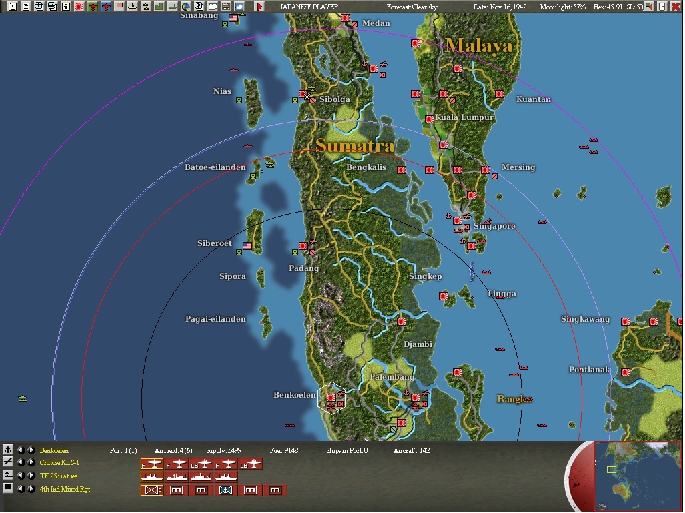Click the 'Palembang' map label
This screenshot has height=513, width=685.
pos(392,377)
